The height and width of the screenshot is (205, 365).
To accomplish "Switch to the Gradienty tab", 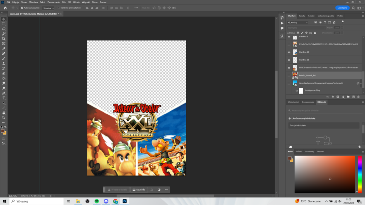I will [x=309, y=152].
